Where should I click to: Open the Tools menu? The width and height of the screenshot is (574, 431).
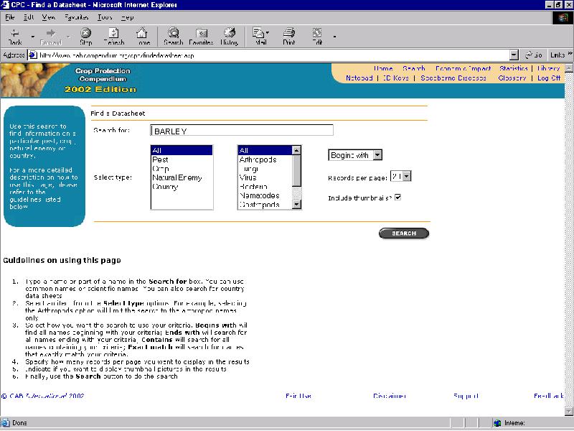click(105, 17)
